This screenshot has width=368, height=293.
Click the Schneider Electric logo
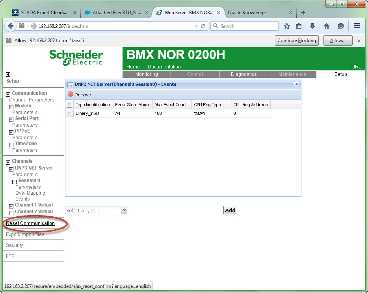tap(76, 57)
